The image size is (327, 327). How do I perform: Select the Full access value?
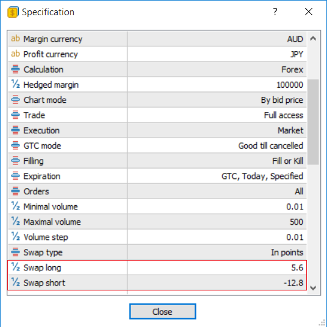click(x=283, y=115)
